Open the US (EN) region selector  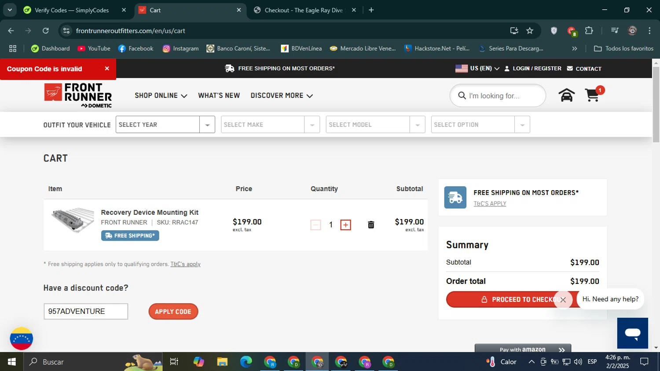tap(477, 68)
